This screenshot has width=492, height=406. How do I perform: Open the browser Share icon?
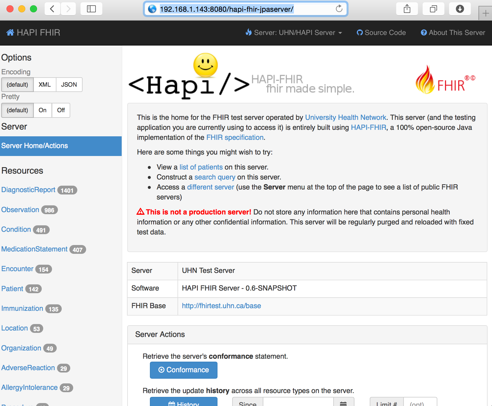[407, 9]
